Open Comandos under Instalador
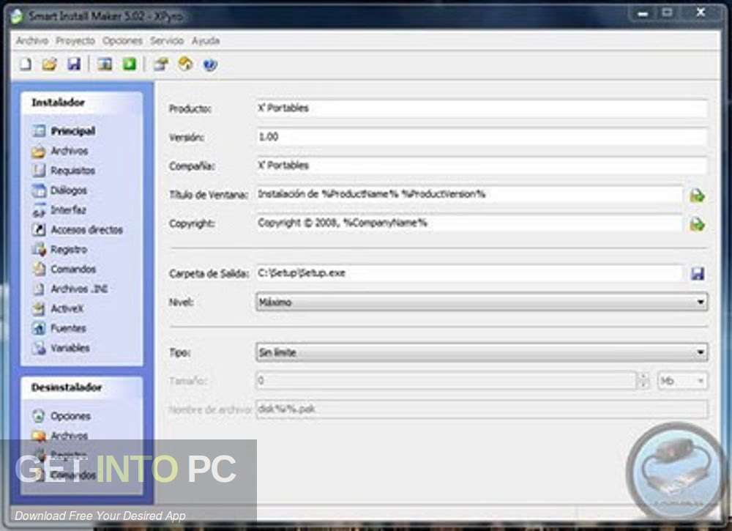The height and width of the screenshot is (531, 732). pyautogui.click(x=64, y=269)
